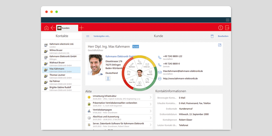
Task: Click the browser window's red close dot
Action: point(47,12)
